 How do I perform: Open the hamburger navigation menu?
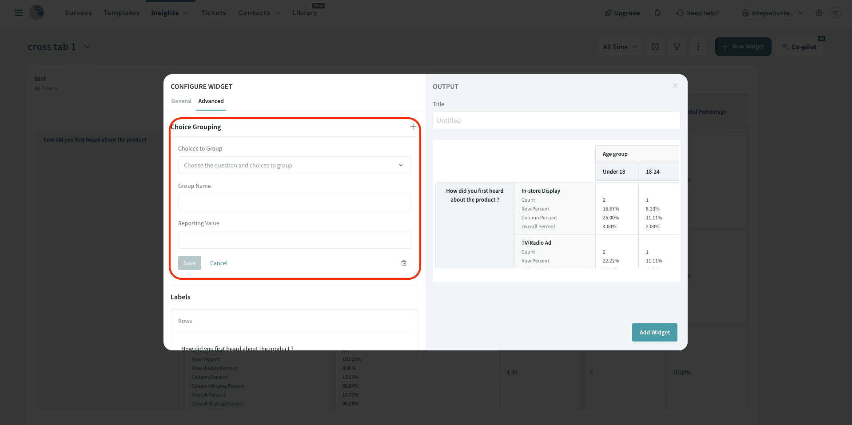18,13
